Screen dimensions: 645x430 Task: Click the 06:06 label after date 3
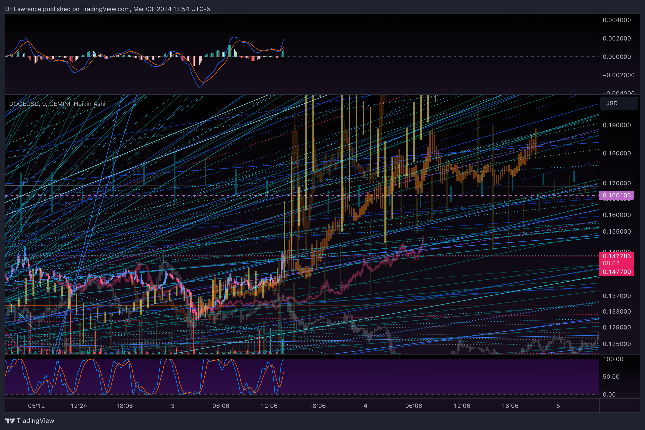(221, 406)
